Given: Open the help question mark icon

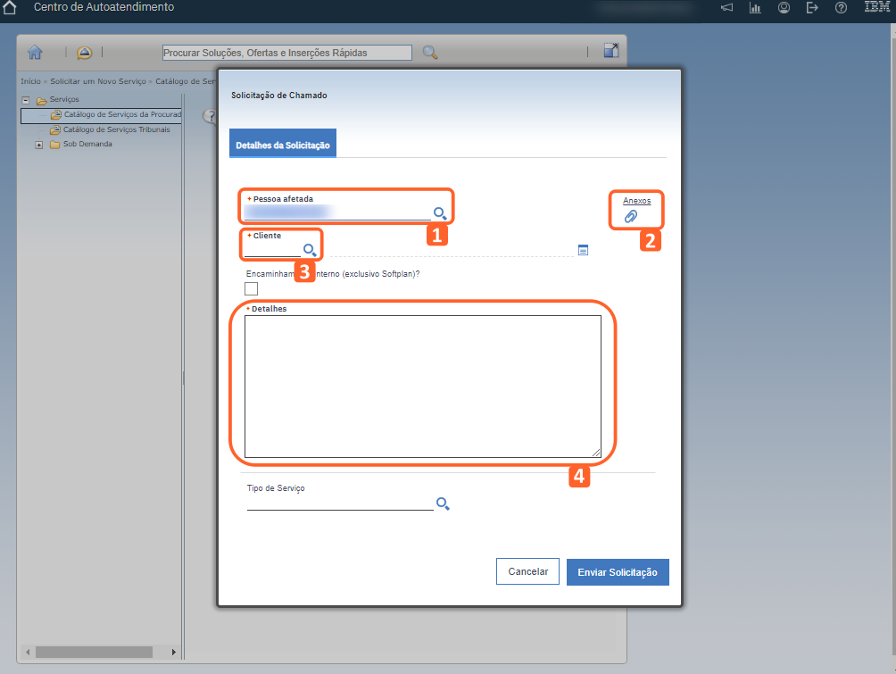Looking at the screenshot, I should 841,8.
